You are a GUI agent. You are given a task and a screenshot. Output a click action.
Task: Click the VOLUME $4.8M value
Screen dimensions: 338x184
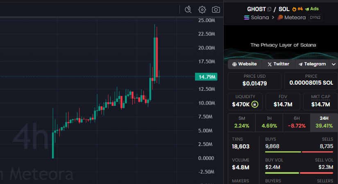coord(240,167)
